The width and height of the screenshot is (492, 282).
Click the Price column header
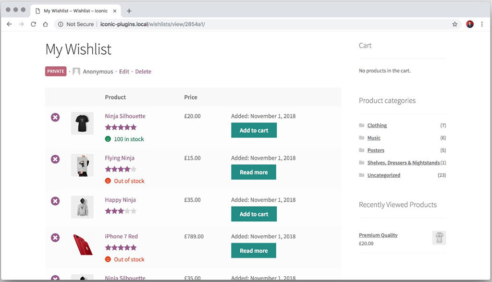click(x=190, y=97)
